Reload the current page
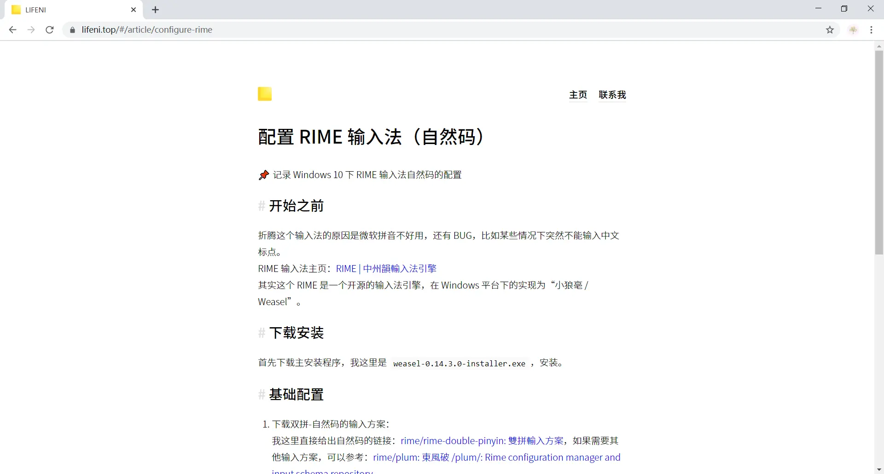 pos(49,29)
